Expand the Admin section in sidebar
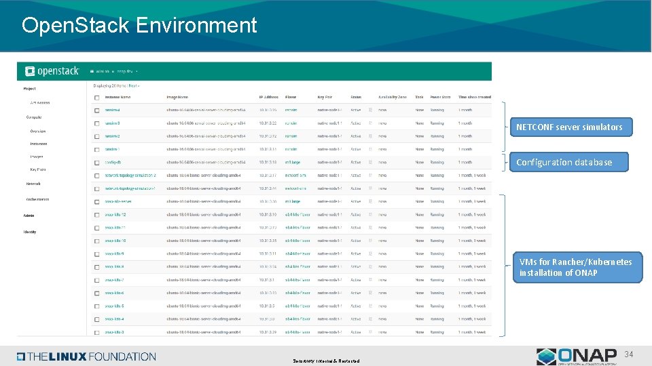Image resolution: width=652 pixels, height=366 pixels. tap(29, 216)
